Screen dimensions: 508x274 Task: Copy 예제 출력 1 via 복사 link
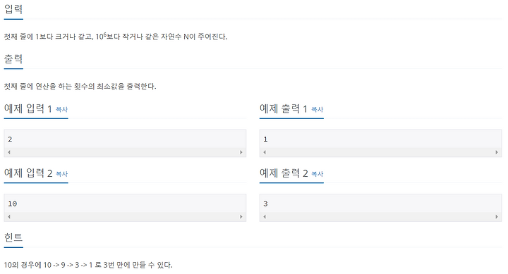tap(317, 110)
